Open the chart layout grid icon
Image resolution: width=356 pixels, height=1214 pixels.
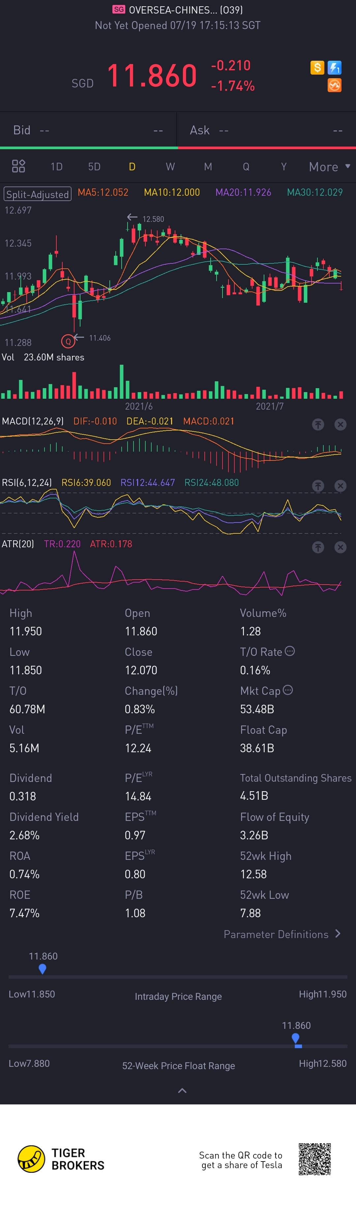[x=18, y=166]
